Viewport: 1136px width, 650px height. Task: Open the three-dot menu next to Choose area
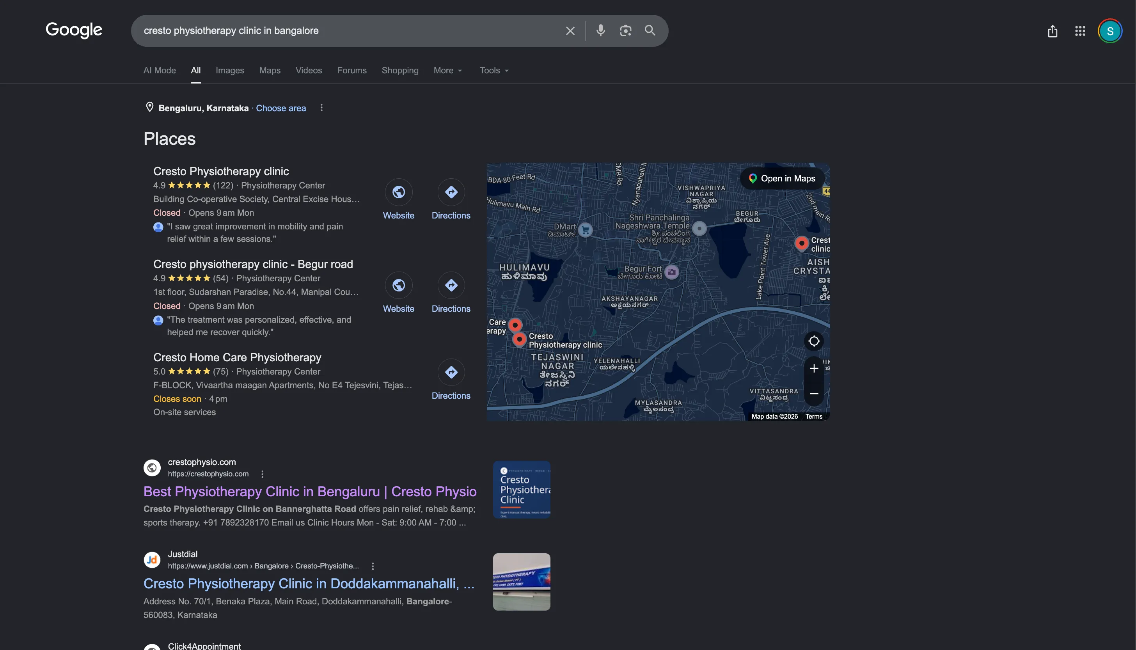tap(321, 108)
